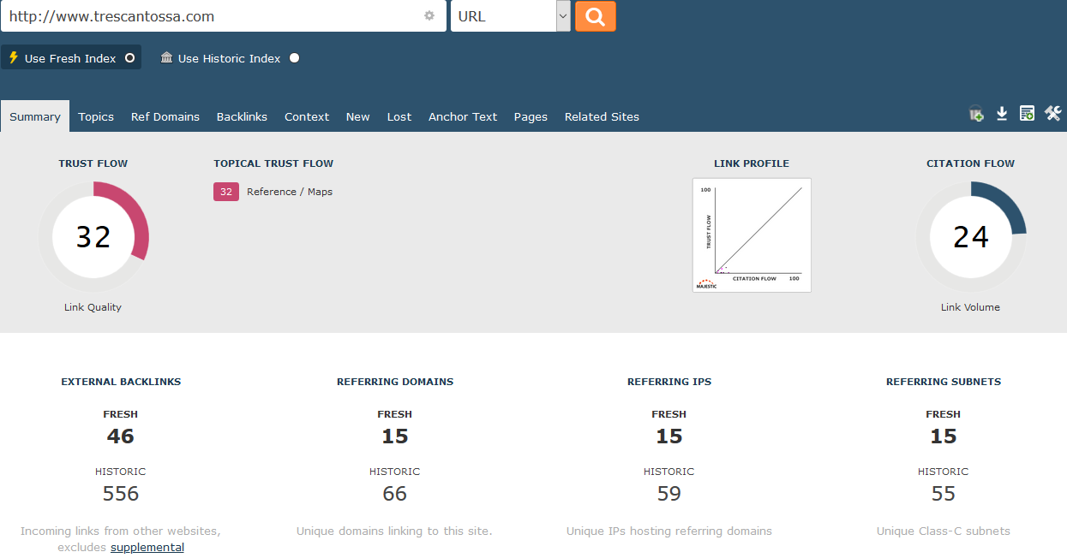Follow the supplemental link
This screenshot has height=558, width=1067.
(x=147, y=548)
